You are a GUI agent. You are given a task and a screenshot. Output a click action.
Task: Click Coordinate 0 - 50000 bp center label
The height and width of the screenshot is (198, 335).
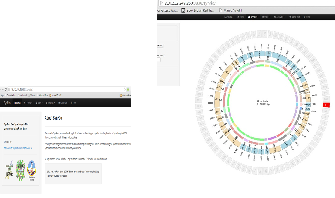(x=263, y=103)
